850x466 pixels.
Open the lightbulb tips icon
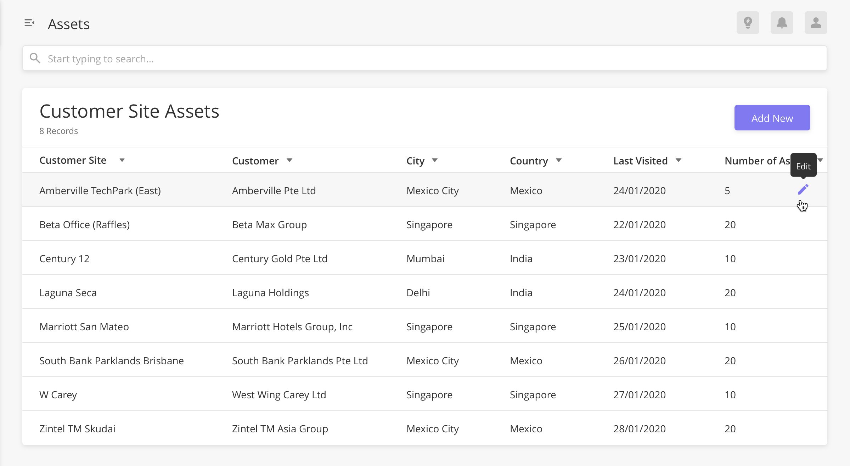(748, 23)
